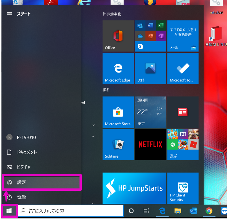This screenshot has width=227, height=219.
Task: Open Dolby in the 遊ぶ folder tile
Action: 183,134
